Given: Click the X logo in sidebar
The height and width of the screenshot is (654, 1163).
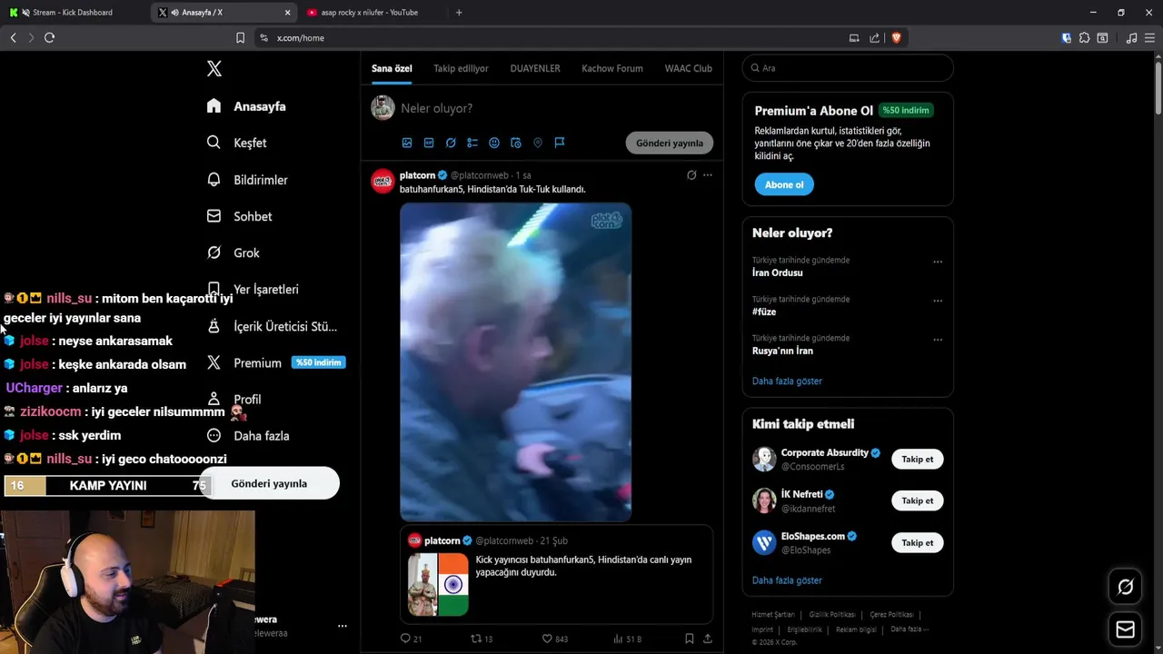Looking at the screenshot, I should click(x=214, y=68).
